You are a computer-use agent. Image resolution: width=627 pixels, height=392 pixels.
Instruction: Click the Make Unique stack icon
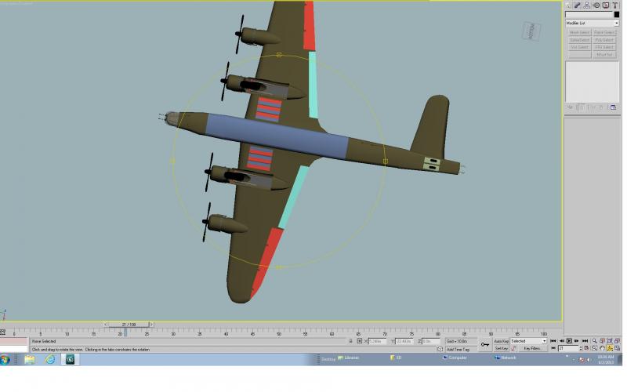pos(593,107)
